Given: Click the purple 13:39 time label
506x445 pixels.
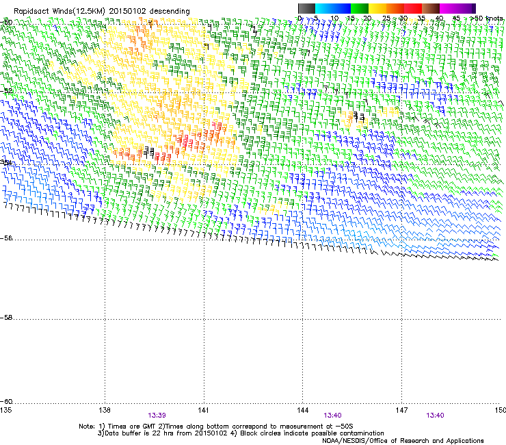Looking at the screenshot, I should (157, 416).
